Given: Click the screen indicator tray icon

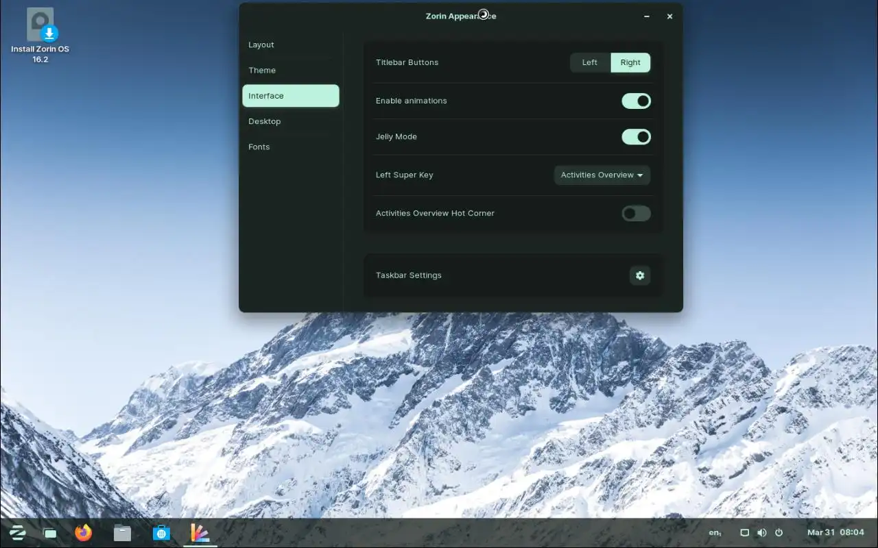Looking at the screenshot, I should point(744,532).
